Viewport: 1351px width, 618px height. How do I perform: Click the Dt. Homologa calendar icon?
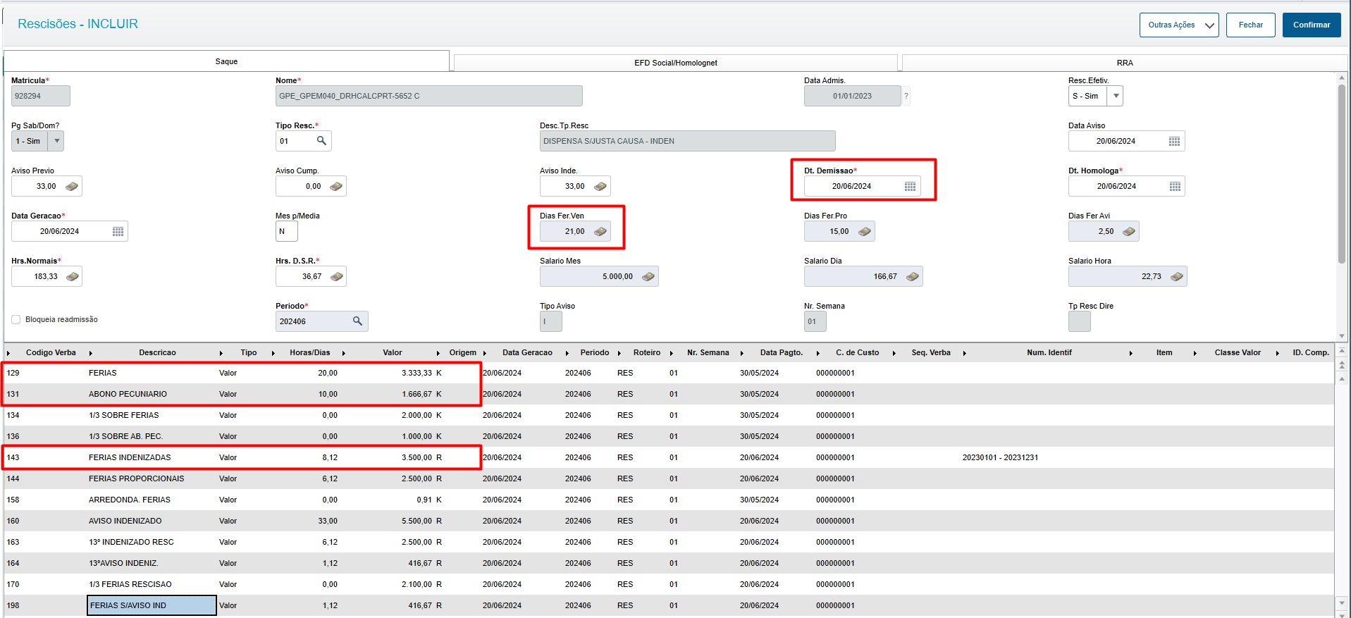(x=1175, y=187)
